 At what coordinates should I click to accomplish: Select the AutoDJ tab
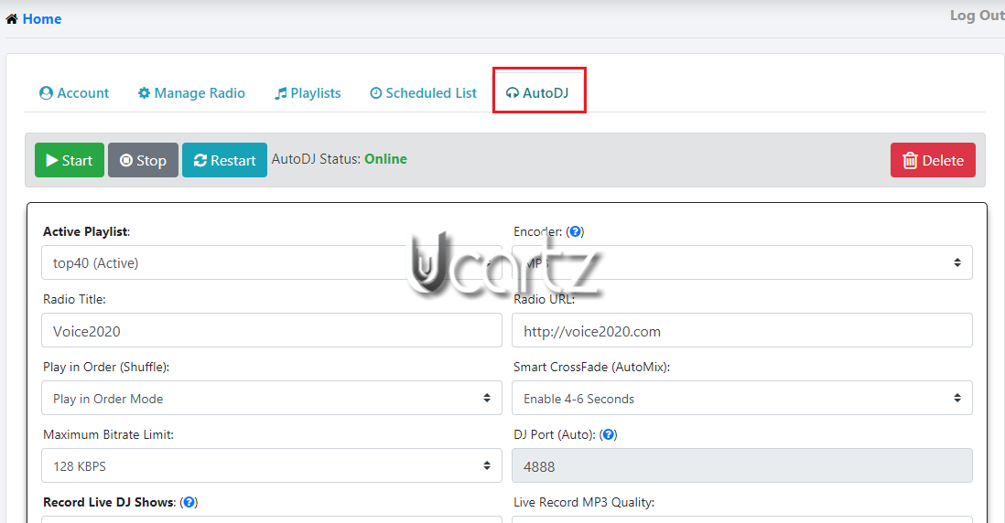tap(538, 93)
